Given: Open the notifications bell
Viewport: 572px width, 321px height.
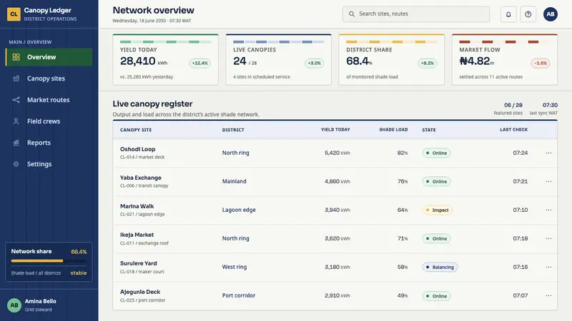Looking at the screenshot, I should (x=508, y=14).
